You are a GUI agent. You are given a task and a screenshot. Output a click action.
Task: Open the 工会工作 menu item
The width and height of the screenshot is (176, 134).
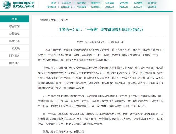(138, 7)
